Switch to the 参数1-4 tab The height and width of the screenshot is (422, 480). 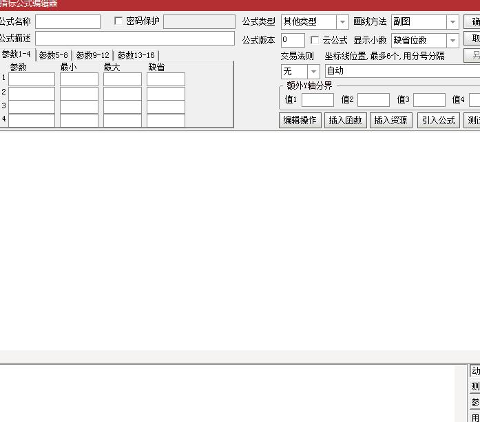(17, 54)
